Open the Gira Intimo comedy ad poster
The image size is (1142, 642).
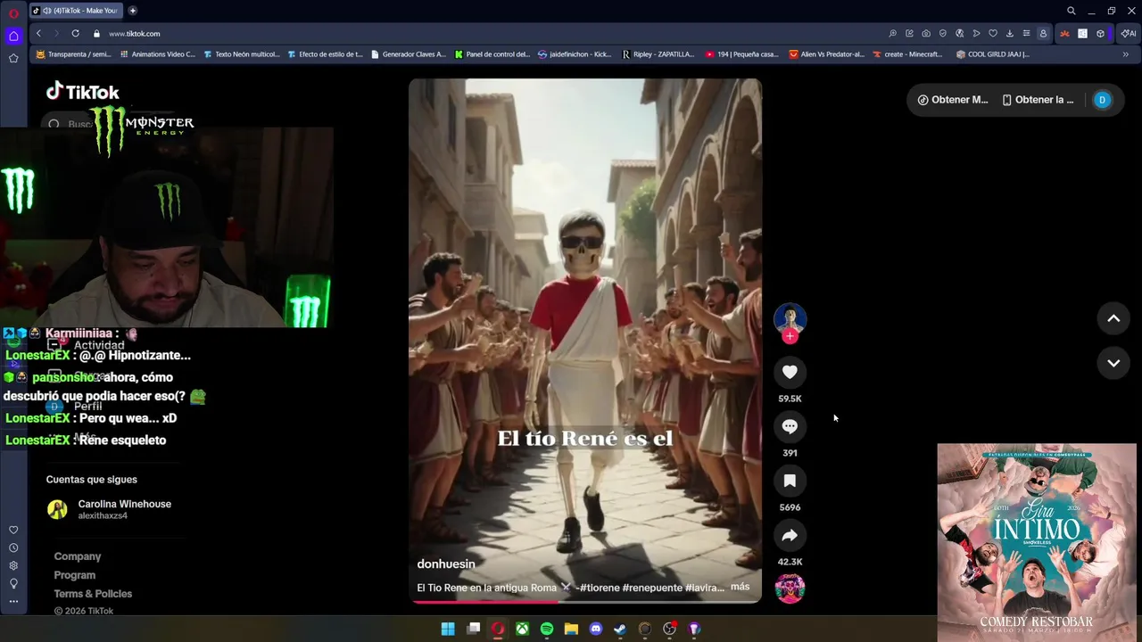point(1037,542)
